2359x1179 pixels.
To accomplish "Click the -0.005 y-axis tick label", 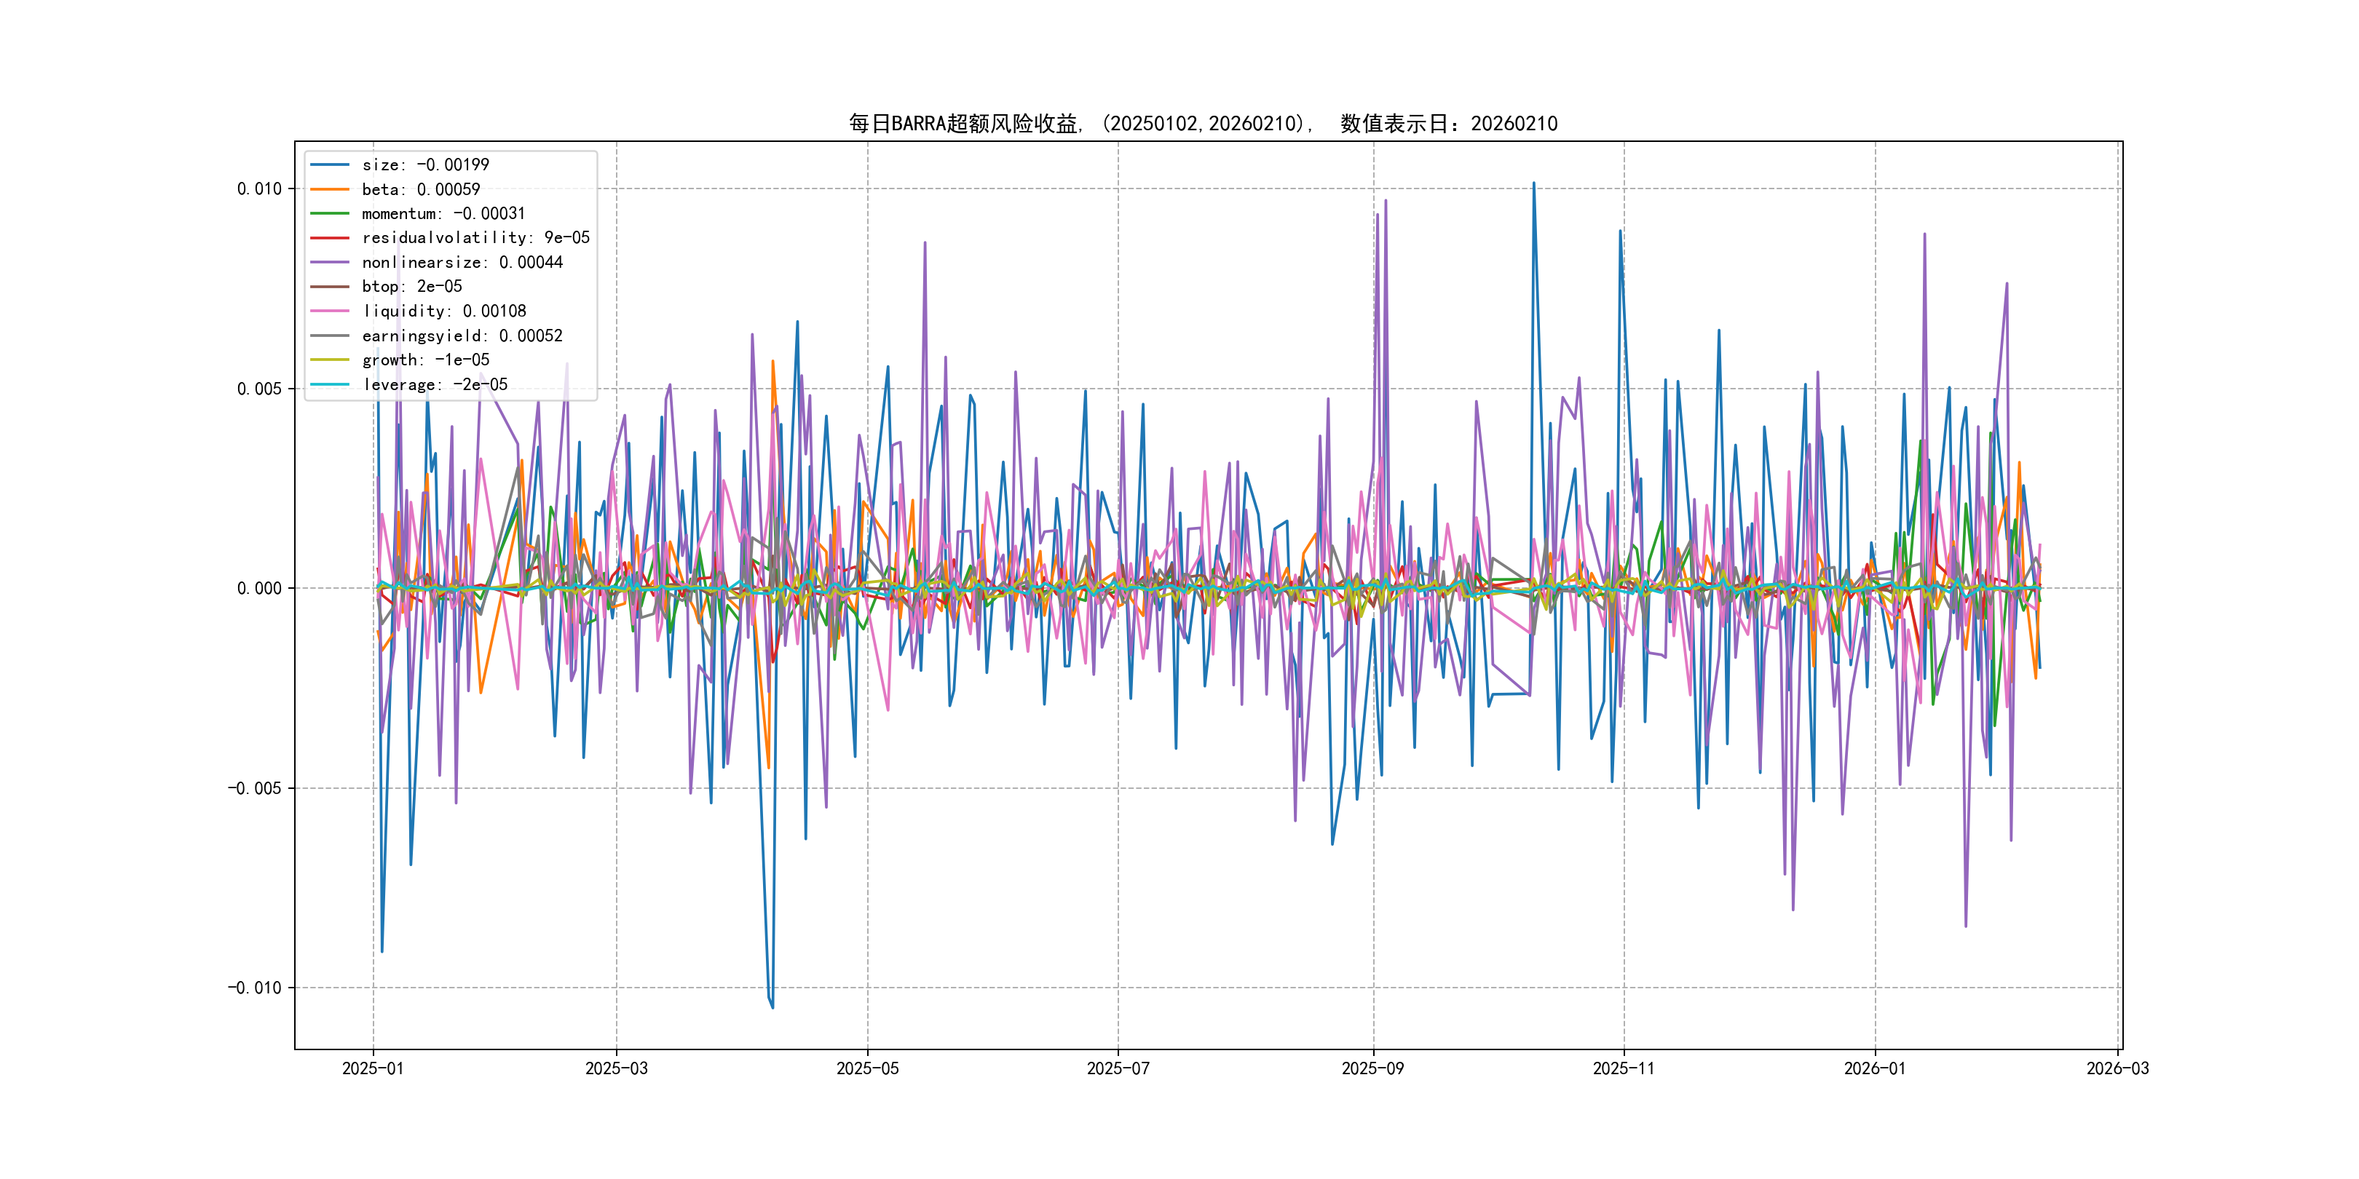I will (255, 788).
